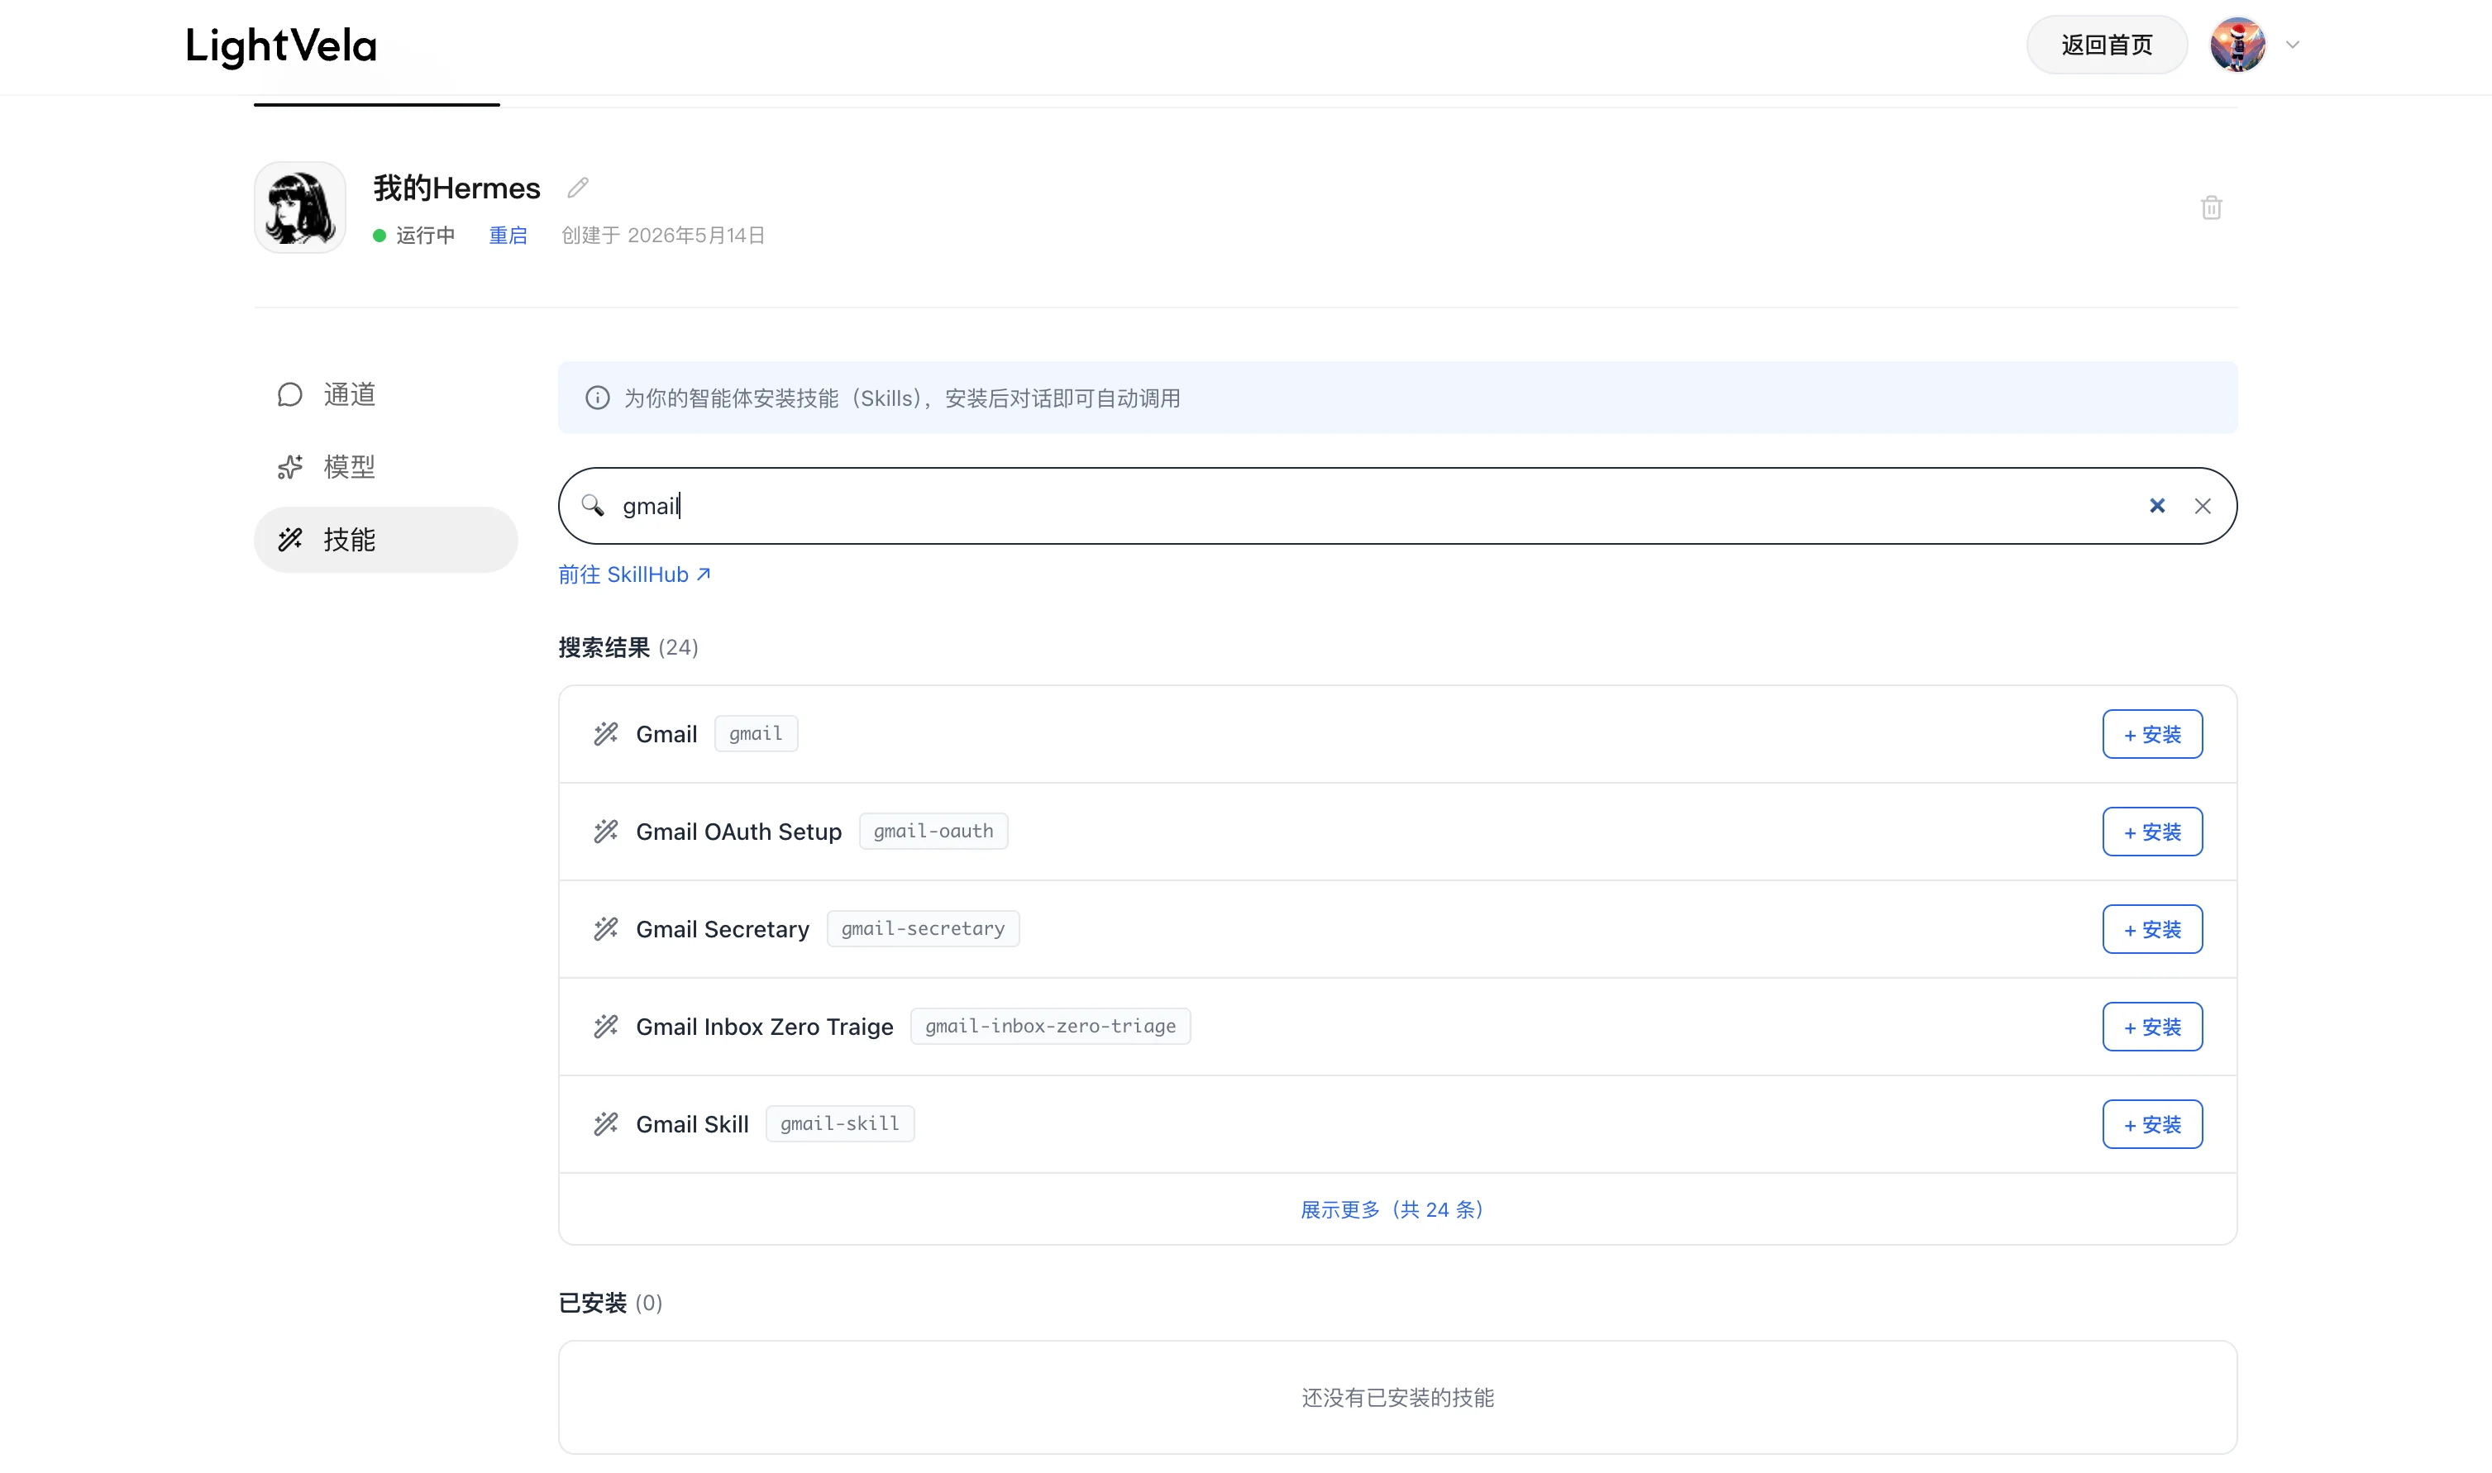The image size is (2492, 1473).
Task: Click the gmail-oauth slug tag
Action: [933, 831]
